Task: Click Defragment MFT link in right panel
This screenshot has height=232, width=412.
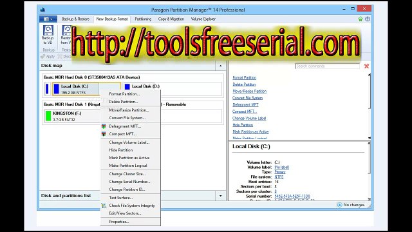Action: click(x=245, y=104)
